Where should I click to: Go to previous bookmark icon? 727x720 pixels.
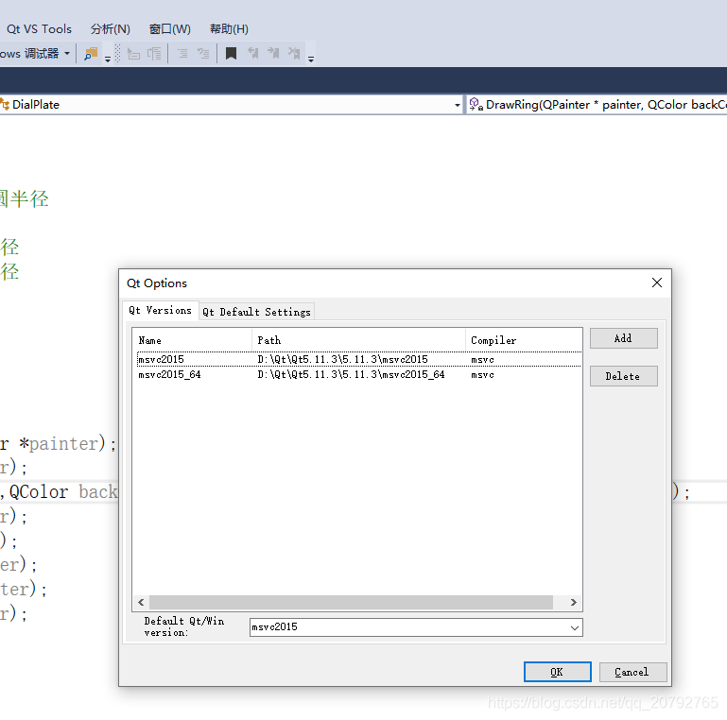(x=253, y=54)
